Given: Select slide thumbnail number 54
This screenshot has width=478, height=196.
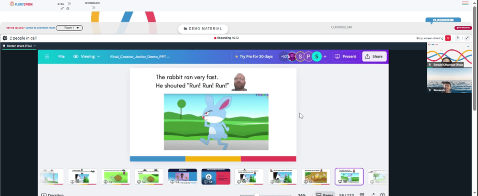Looking at the screenshot, I should click(x=216, y=176).
